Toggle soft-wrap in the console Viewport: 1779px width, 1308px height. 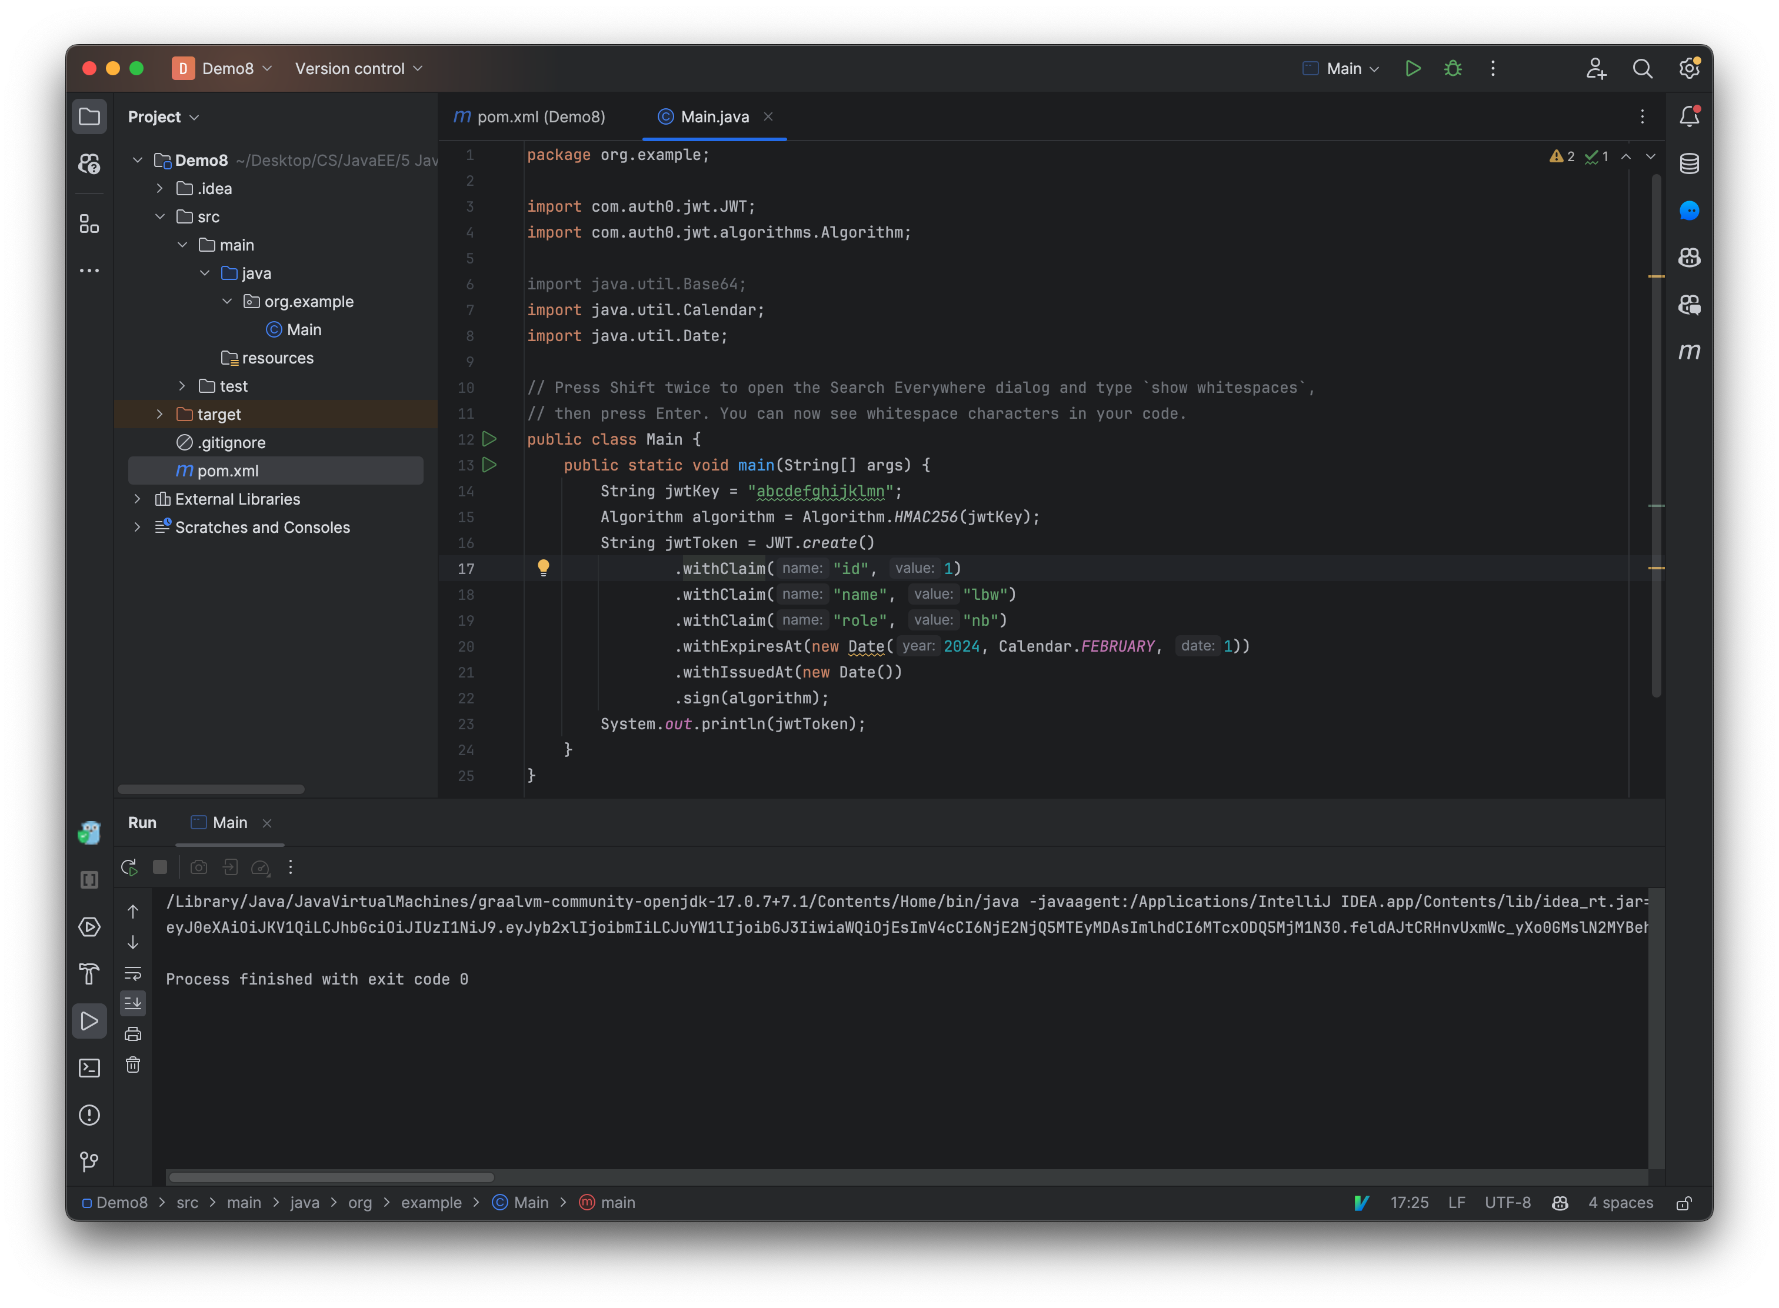click(x=132, y=973)
